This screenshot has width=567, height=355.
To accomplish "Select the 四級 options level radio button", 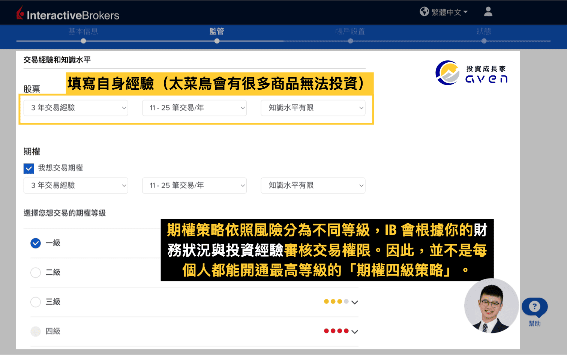I will pos(35,331).
